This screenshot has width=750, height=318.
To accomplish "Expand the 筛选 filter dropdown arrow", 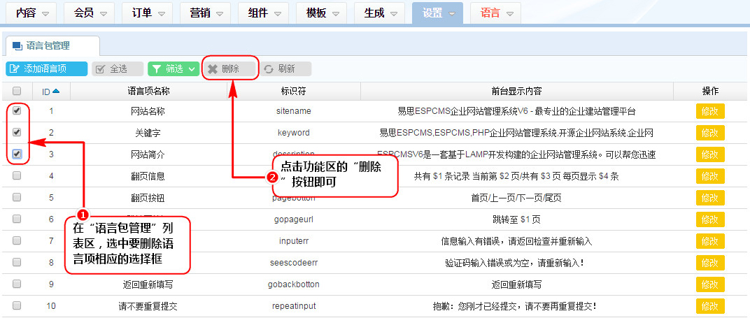I will (x=192, y=68).
